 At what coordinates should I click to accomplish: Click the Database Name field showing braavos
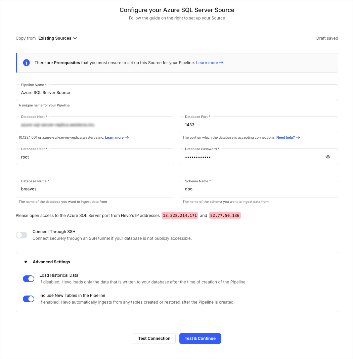coord(95,189)
